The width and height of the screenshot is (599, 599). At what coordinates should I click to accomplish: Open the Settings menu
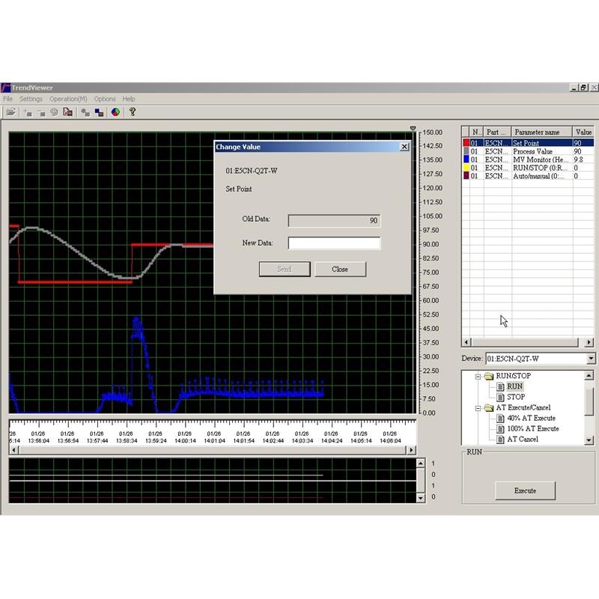tap(31, 99)
